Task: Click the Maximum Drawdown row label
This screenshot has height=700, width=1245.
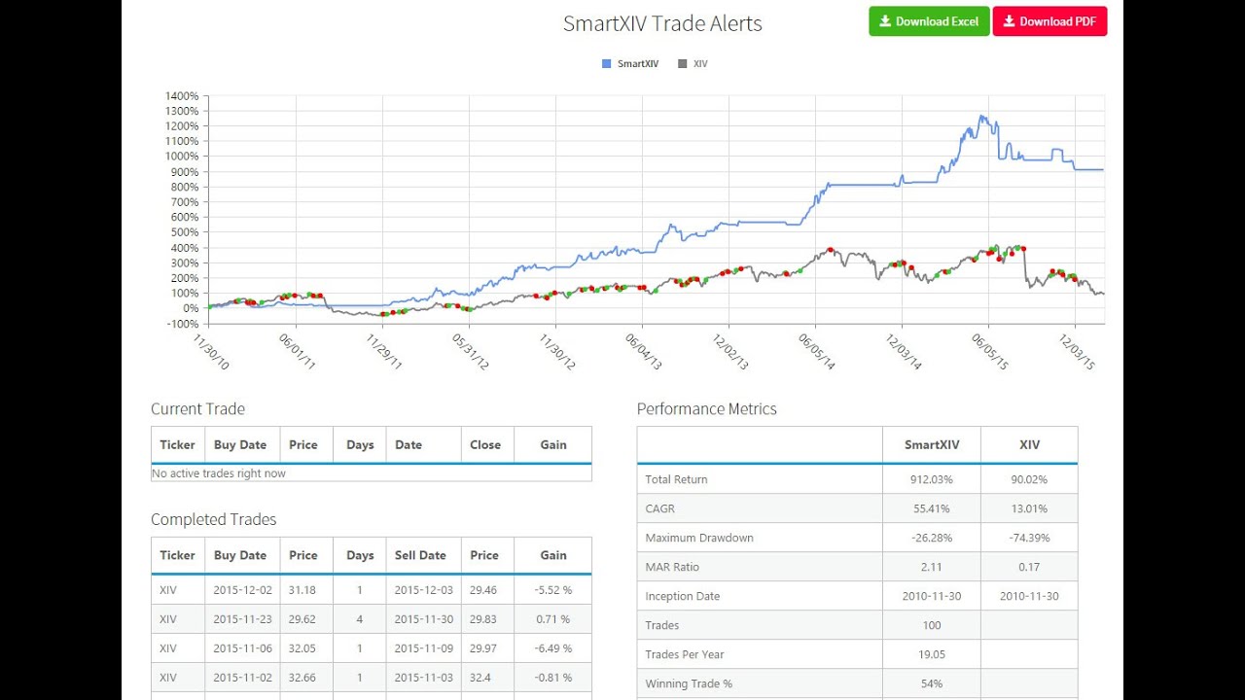Action: tap(699, 538)
